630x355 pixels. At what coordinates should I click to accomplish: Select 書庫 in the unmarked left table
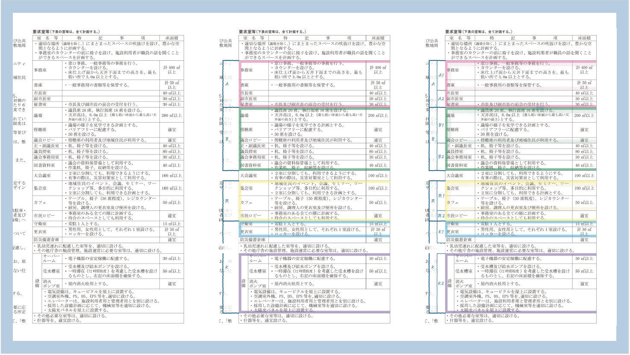click(x=38, y=85)
